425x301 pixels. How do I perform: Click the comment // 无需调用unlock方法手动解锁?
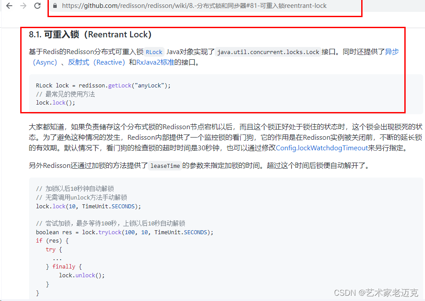point(81,198)
